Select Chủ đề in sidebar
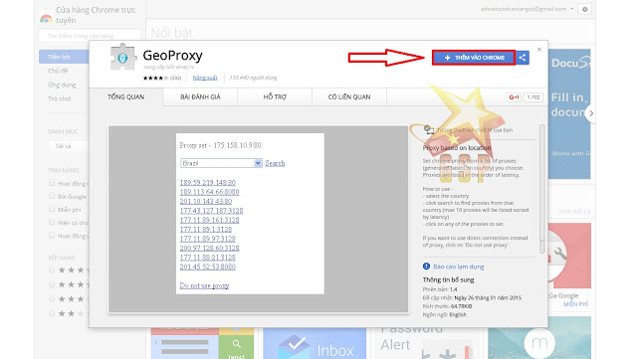637x359 pixels. click(x=58, y=71)
